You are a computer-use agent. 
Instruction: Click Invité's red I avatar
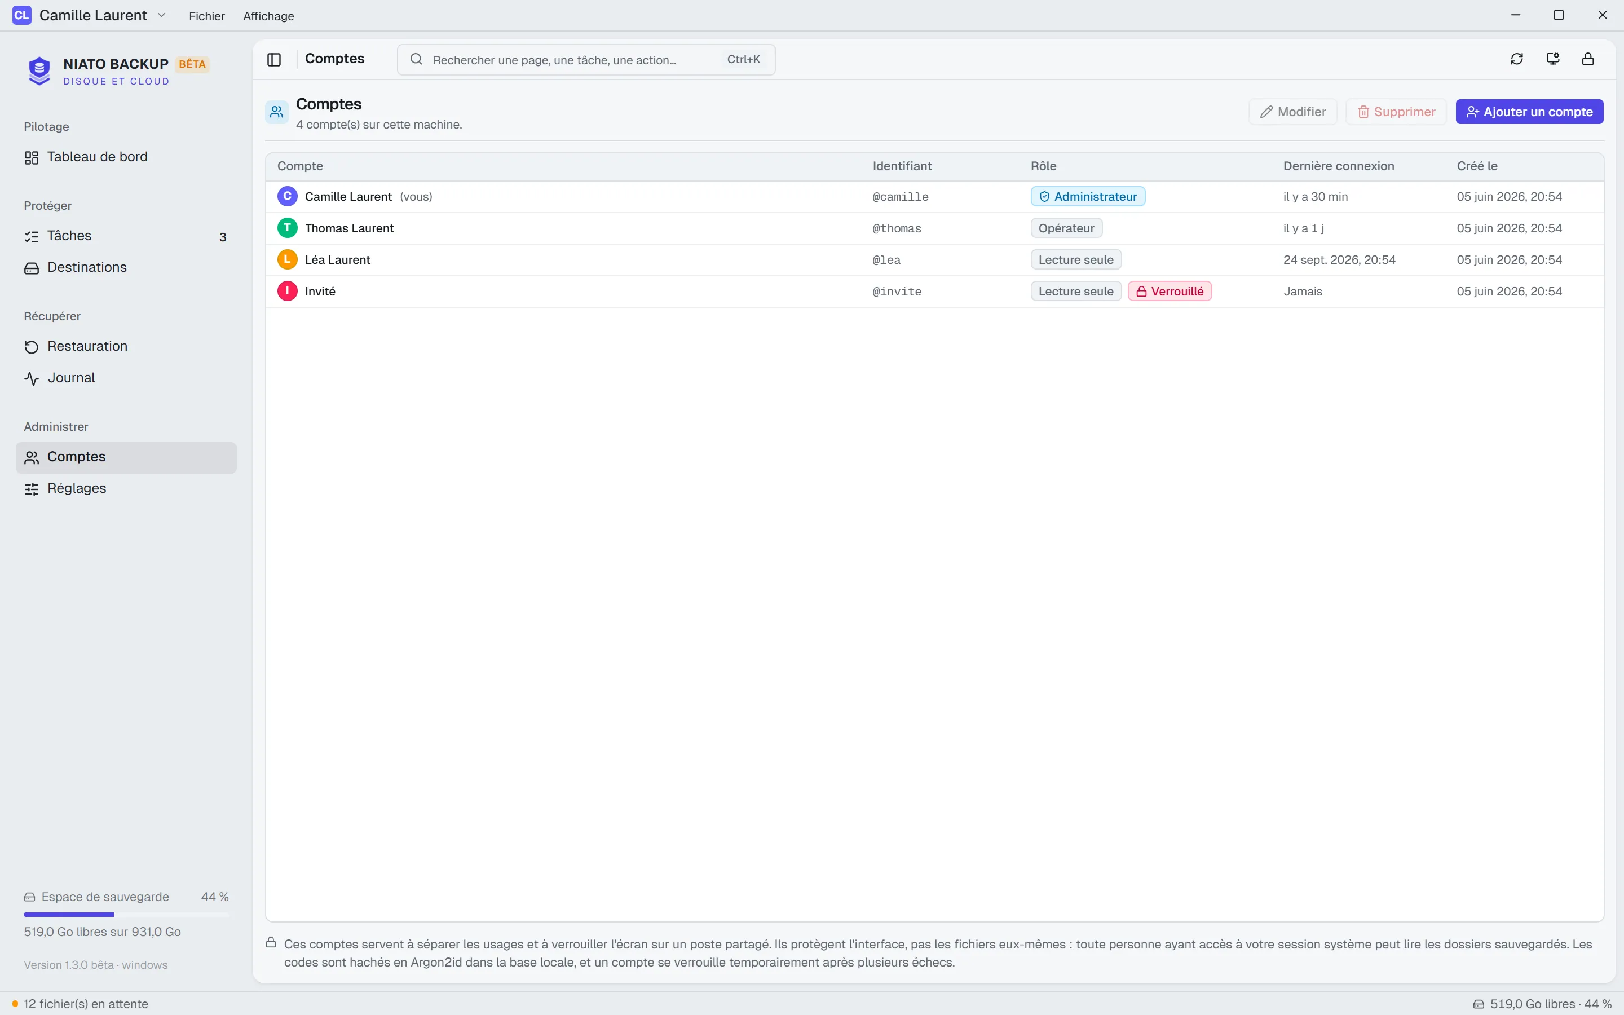pos(287,290)
